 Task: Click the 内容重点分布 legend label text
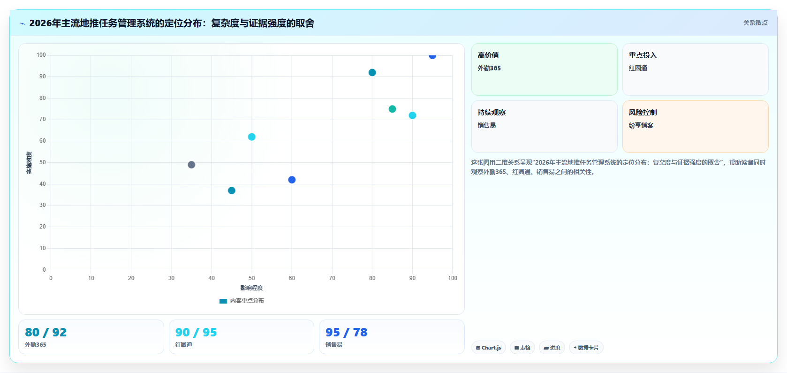coord(247,301)
